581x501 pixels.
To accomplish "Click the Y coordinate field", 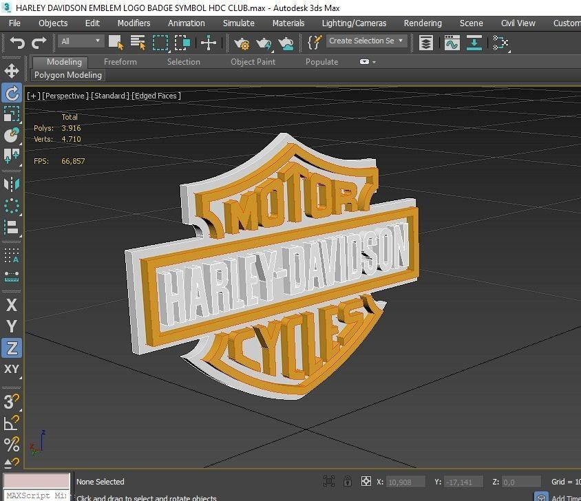I will point(463,482).
